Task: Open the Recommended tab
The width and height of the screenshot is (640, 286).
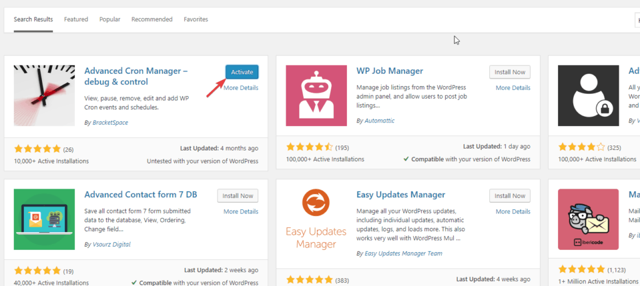Action: pos(152,19)
